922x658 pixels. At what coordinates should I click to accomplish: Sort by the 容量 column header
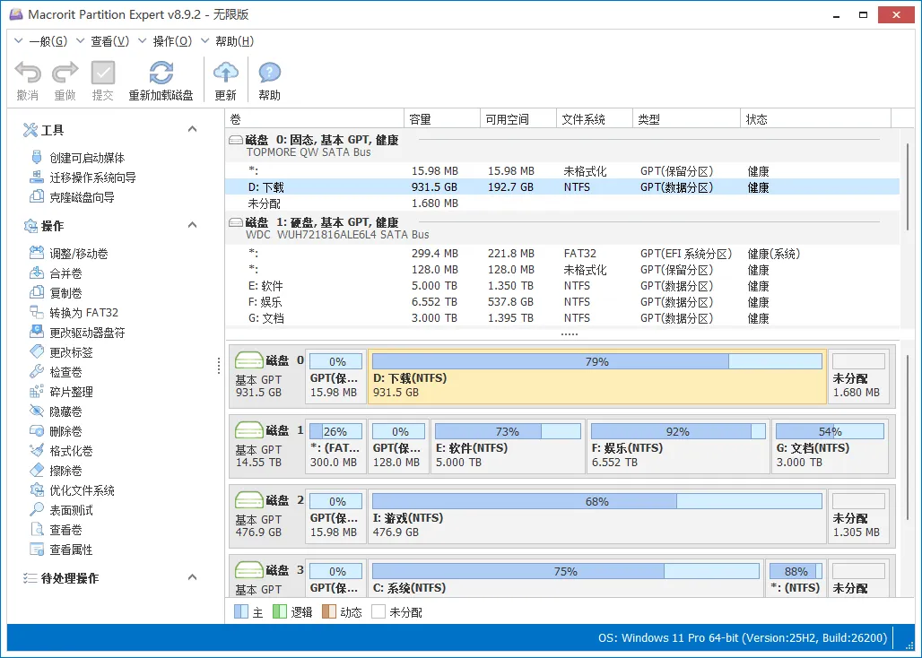[442, 119]
